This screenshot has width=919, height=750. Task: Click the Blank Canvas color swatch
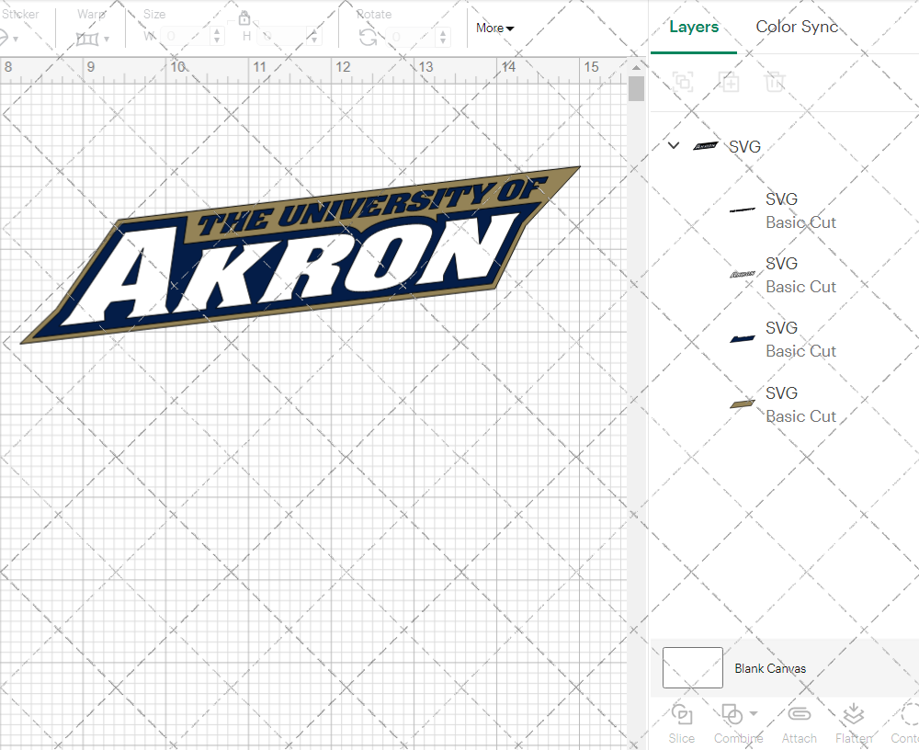pos(692,668)
